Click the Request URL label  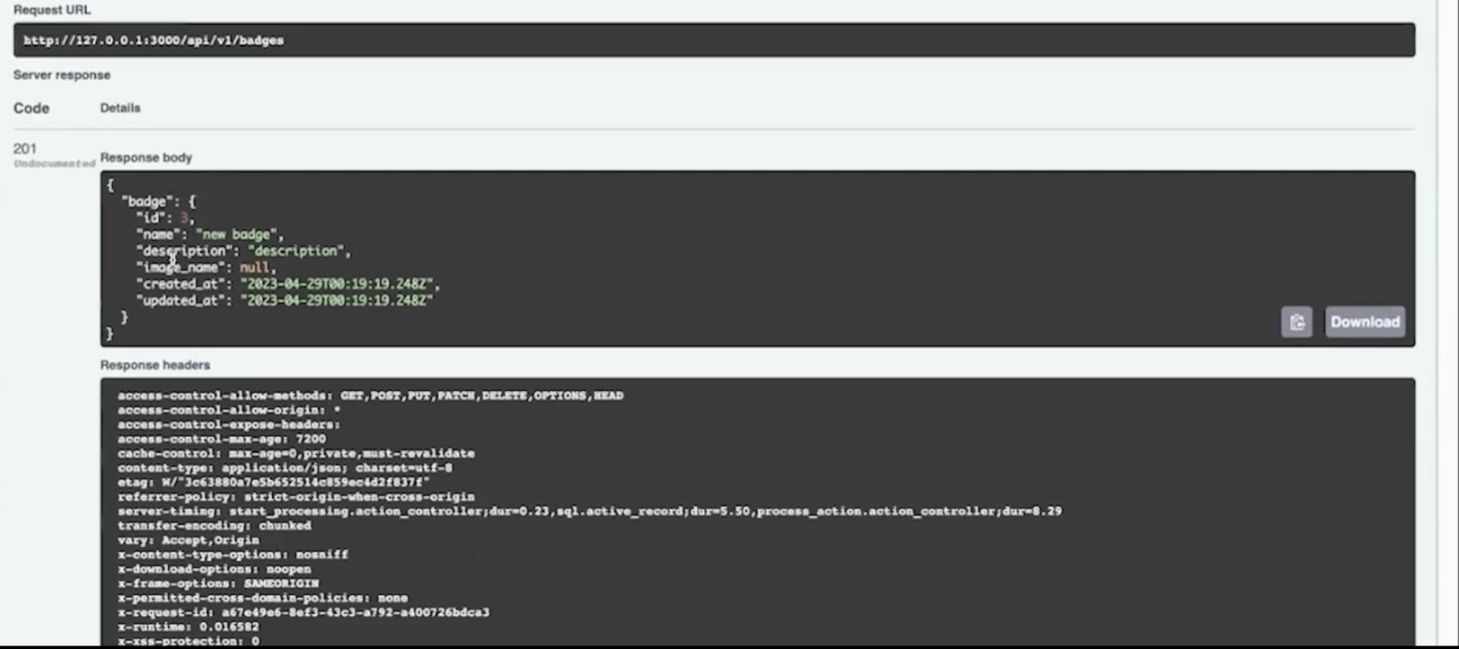(x=52, y=10)
